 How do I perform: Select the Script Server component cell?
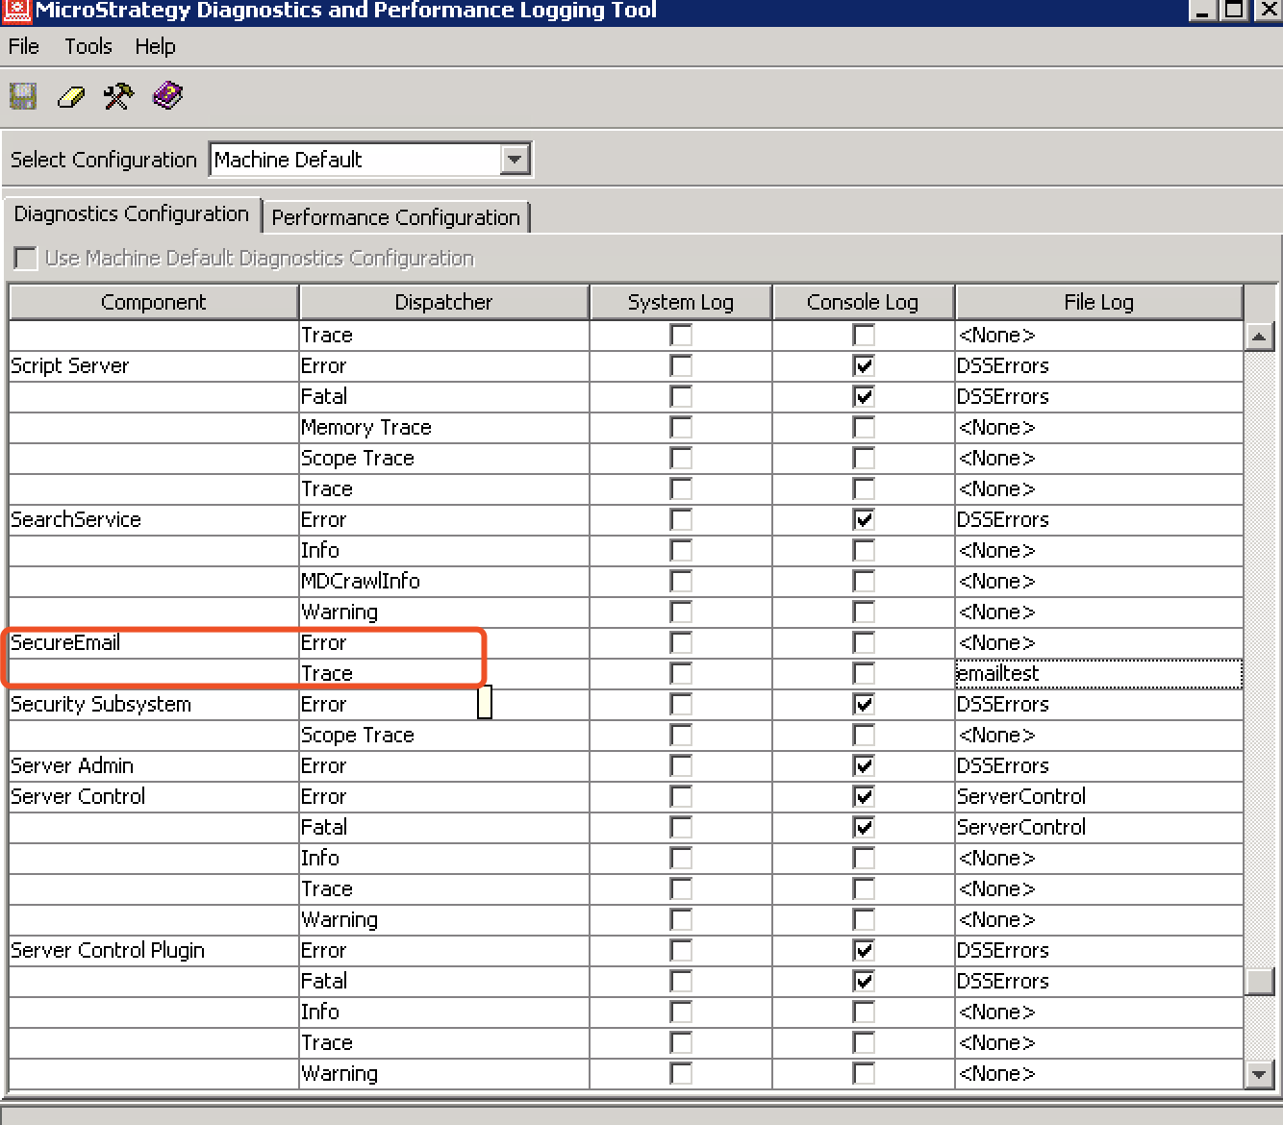point(154,365)
